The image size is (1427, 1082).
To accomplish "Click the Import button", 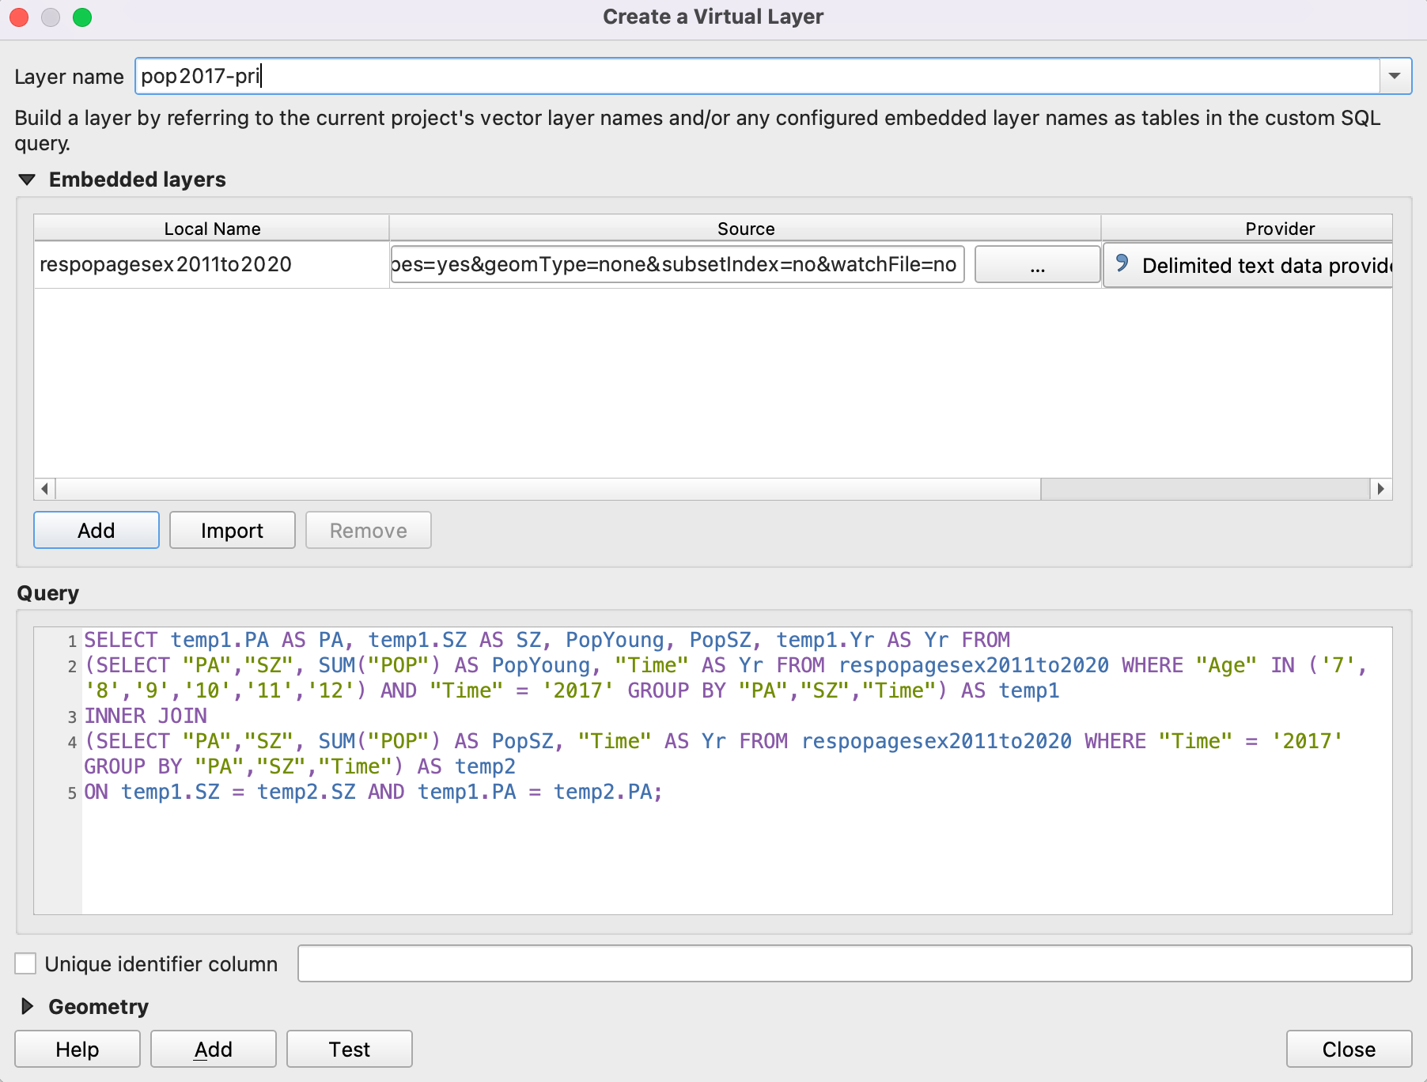I will 232,530.
